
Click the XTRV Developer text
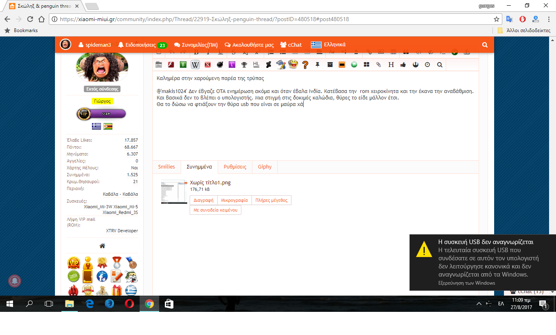pyautogui.click(x=122, y=231)
